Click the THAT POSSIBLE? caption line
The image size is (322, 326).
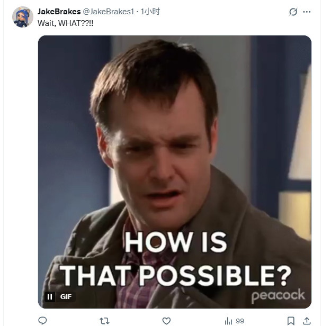175,276
